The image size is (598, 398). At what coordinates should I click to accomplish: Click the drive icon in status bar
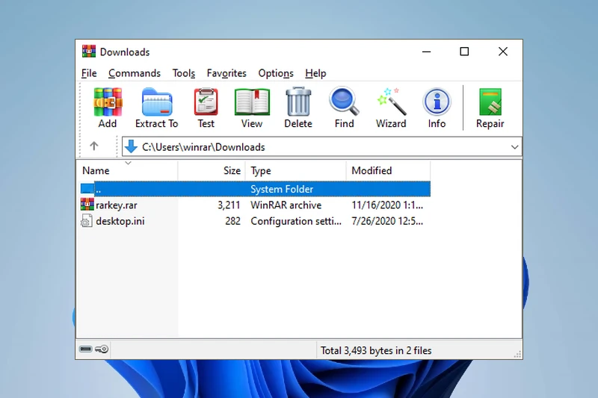click(x=86, y=349)
